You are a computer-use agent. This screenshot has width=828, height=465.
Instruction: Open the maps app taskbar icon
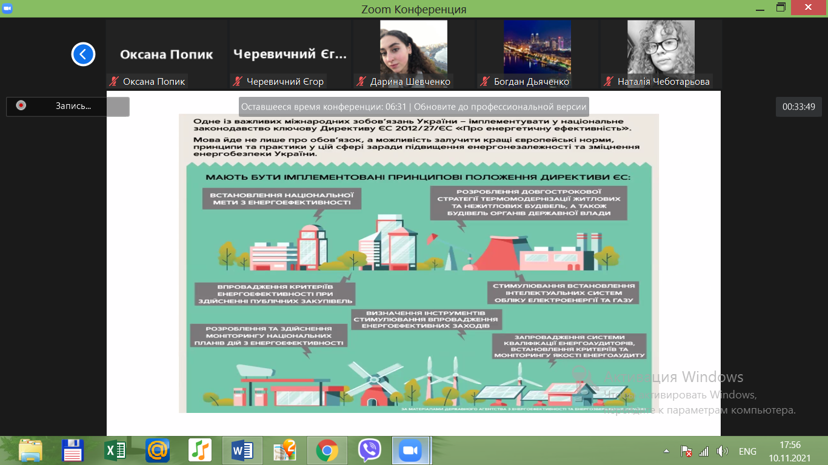[284, 450]
